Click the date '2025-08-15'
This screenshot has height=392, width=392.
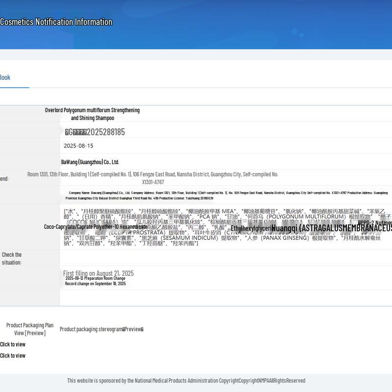[78, 146]
